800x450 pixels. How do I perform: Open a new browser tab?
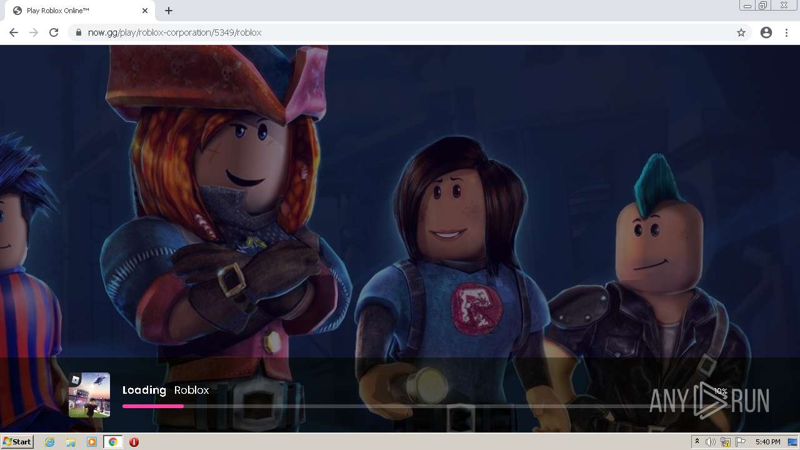click(169, 11)
